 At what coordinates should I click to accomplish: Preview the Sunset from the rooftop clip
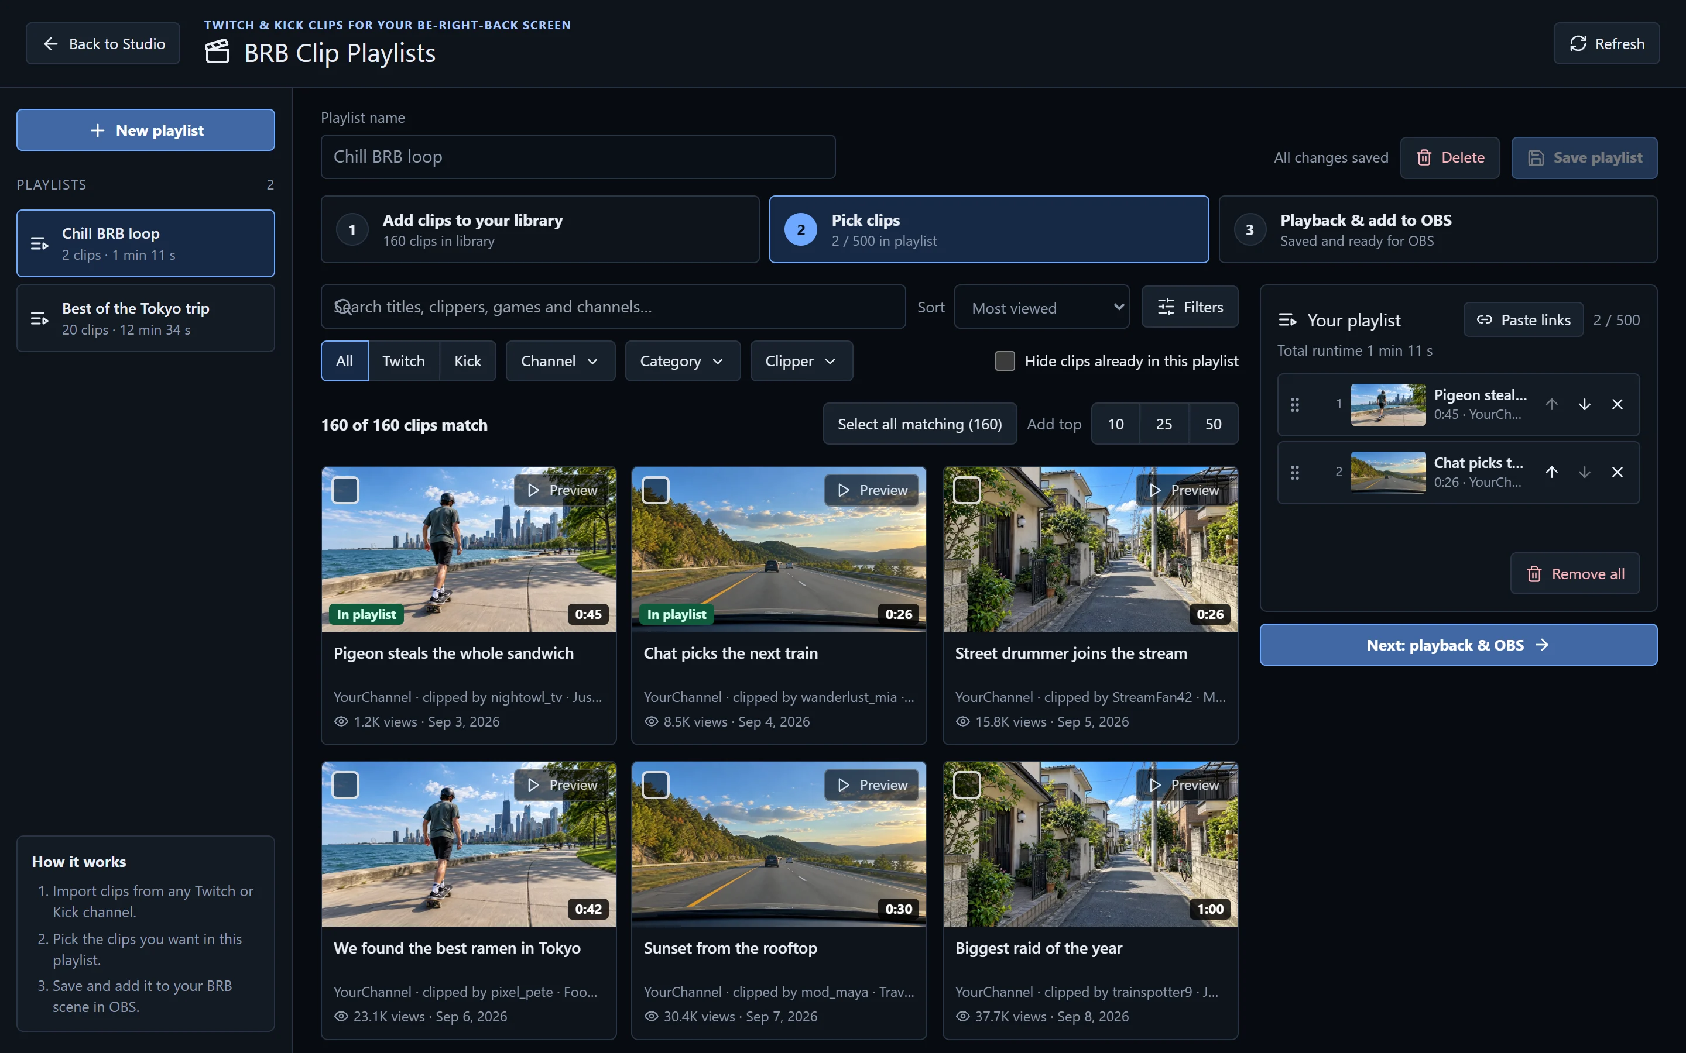click(872, 785)
